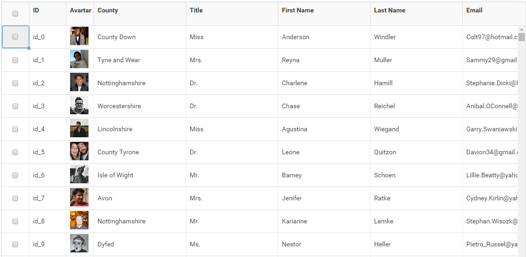Click the avatar image in row id_3
The width and height of the screenshot is (526, 257).
(79, 105)
